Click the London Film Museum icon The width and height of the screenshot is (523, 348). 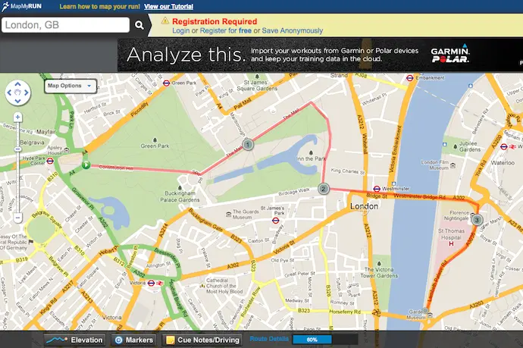pyautogui.click(x=453, y=165)
